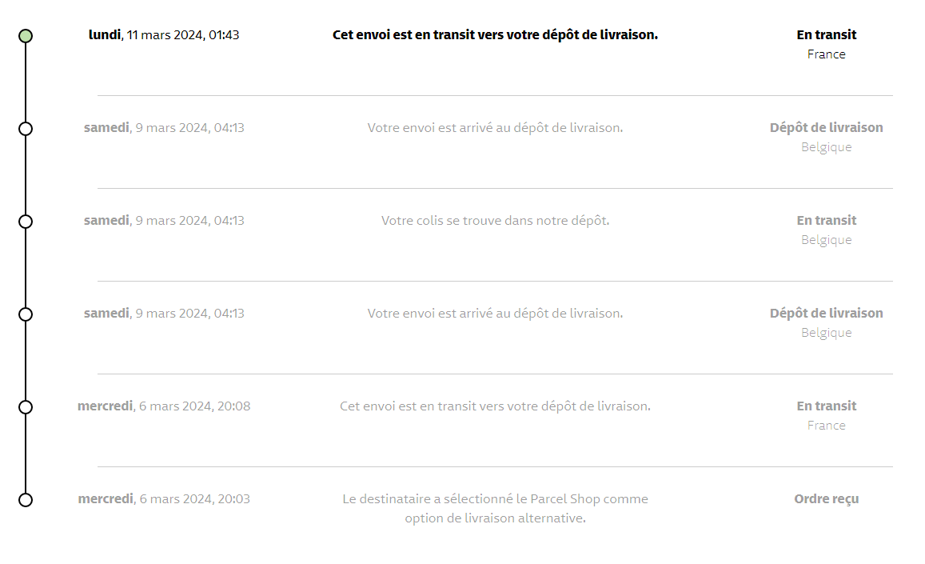Click 'Dépôt de livraison' status just below lundi entry
This screenshot has height=564, width=925.
[x=826, y=128]
